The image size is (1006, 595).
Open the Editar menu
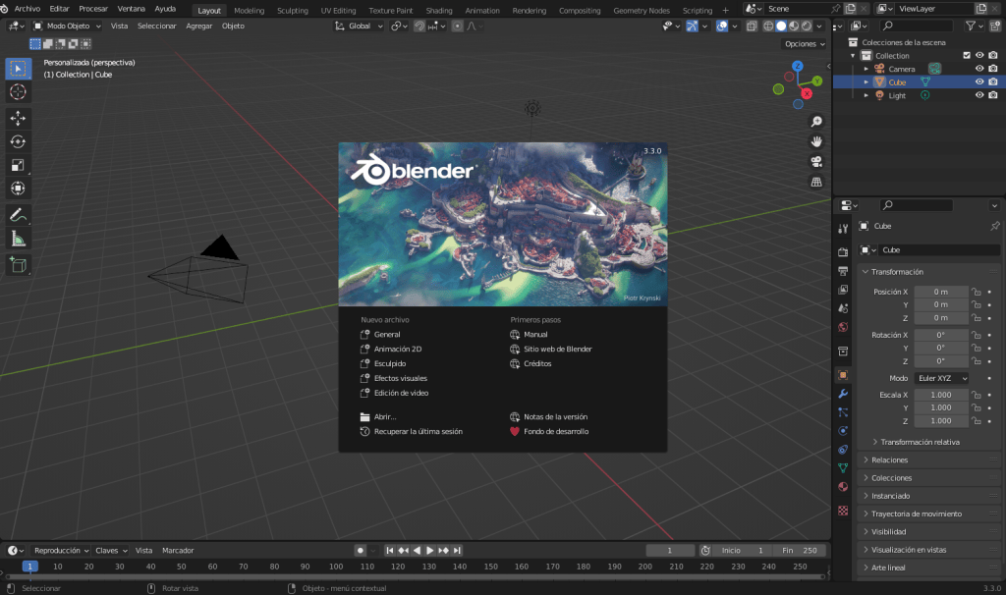pos(59,9)
